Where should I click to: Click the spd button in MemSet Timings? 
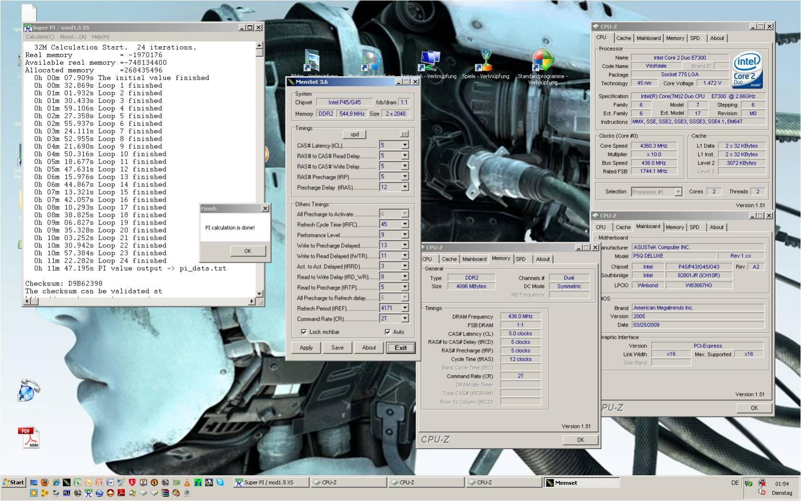pyautogui.click(x=355, y=134)
